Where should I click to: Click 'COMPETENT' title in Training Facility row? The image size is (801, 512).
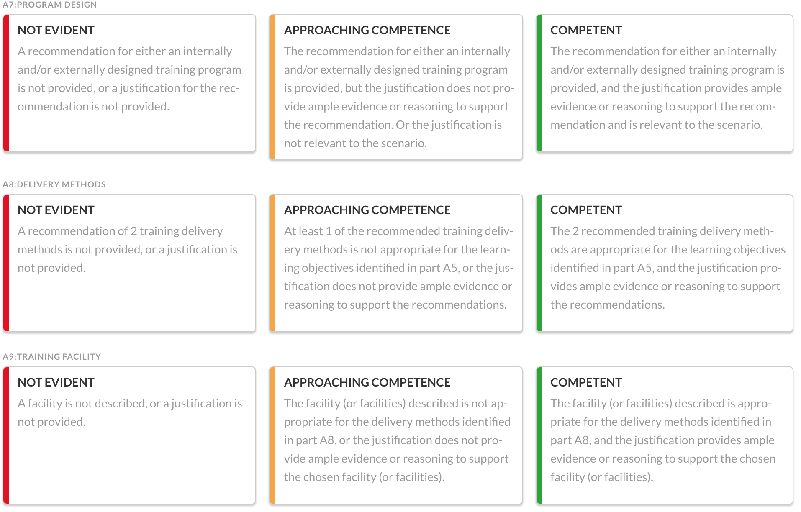coord(586,382)
